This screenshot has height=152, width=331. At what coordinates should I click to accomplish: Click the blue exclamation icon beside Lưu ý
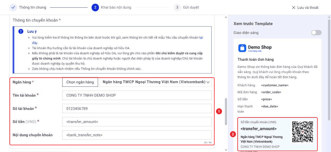click(21, 32)
